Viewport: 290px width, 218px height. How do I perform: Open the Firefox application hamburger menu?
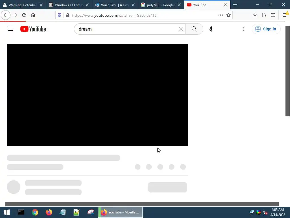285,15
